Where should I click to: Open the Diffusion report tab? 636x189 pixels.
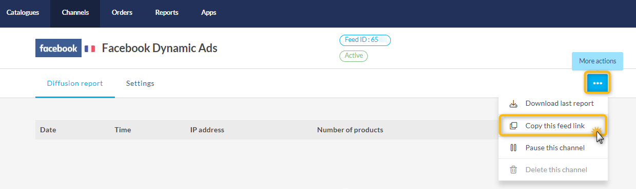(75, 83)
